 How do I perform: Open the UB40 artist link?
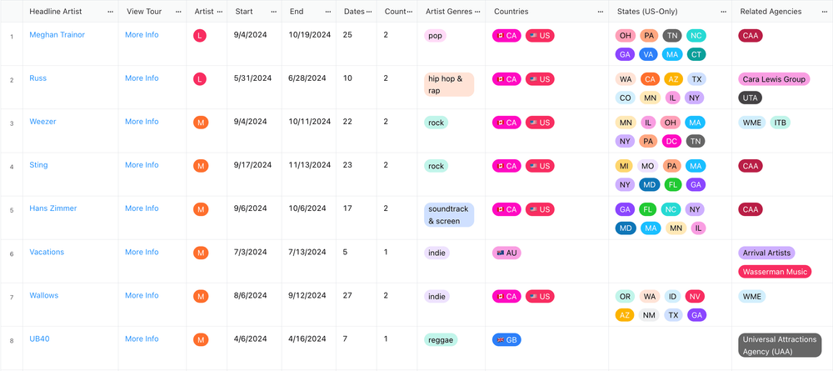(39, 338)
